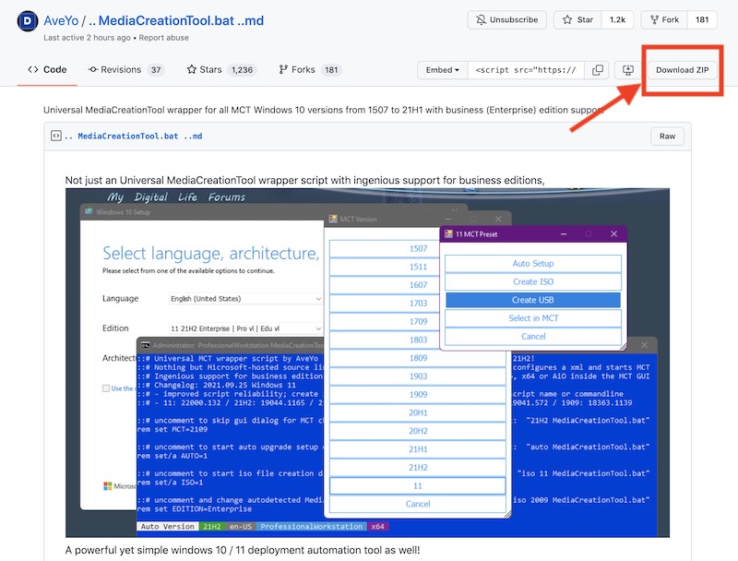The height and width of the screenshot is (561, 738).
Task: Expand the Embed dropdown
Action: click(443, 70)
